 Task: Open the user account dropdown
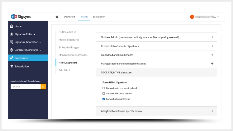(218, 17)
